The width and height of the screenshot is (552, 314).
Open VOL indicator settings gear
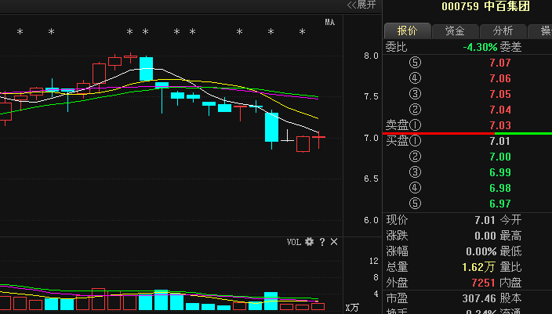click(309, 241)
